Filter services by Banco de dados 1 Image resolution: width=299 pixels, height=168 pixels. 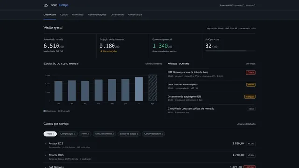point(129,134)
